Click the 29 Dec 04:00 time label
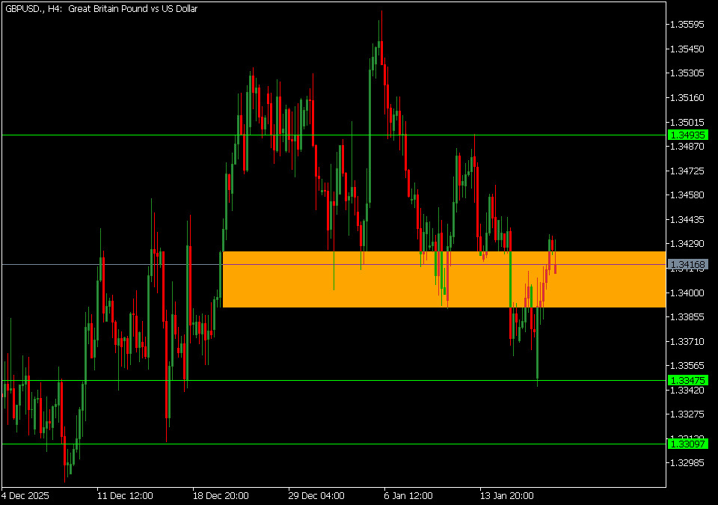 click(x=316, y=495)
